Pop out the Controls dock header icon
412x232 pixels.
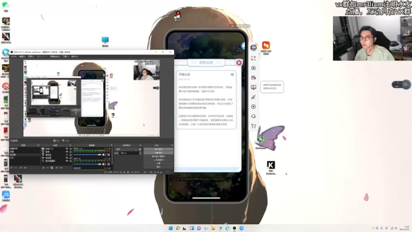point(172,145)
